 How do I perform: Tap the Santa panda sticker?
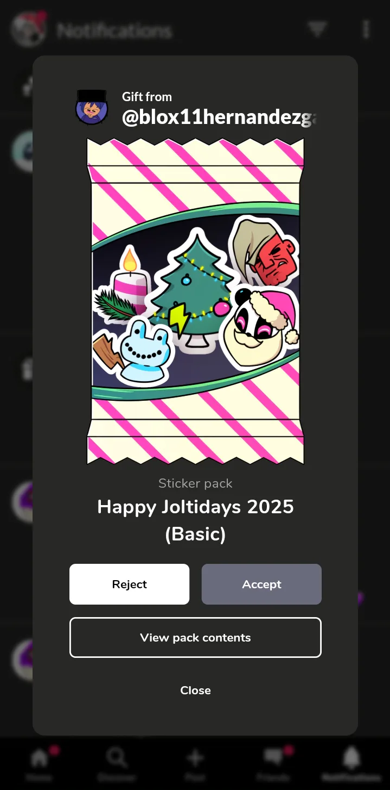[x=259, y=327]
